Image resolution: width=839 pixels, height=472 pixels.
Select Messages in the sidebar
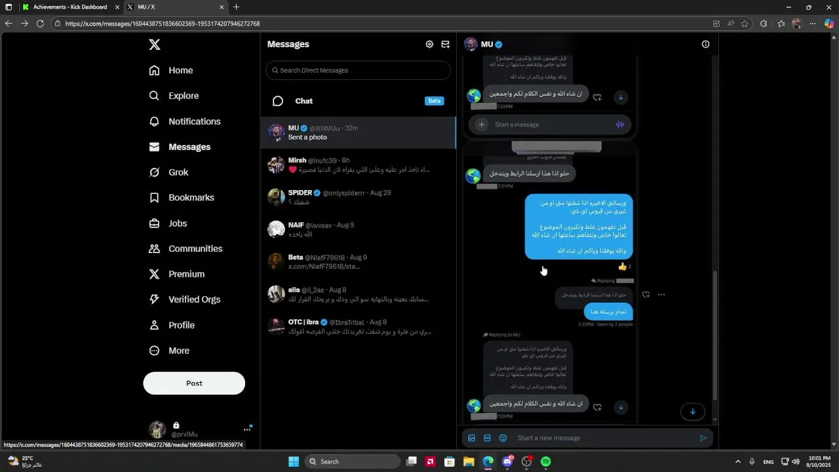pyautogui.click(x=180, y=147)
